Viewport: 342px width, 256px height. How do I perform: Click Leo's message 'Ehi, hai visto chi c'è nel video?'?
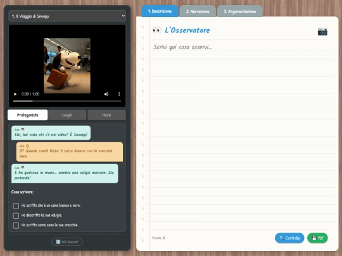(51, 133)
